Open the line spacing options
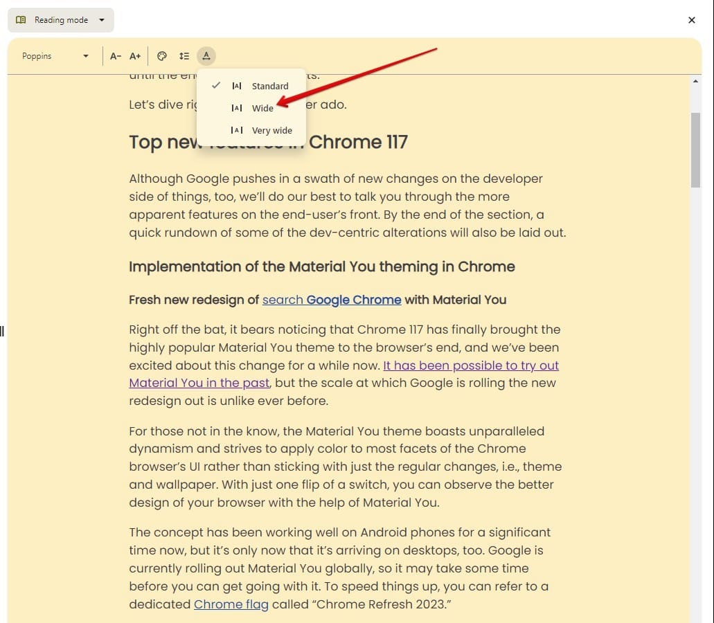Screen dimensions: 714x623 pyautogui.click(x=184, y=56)
